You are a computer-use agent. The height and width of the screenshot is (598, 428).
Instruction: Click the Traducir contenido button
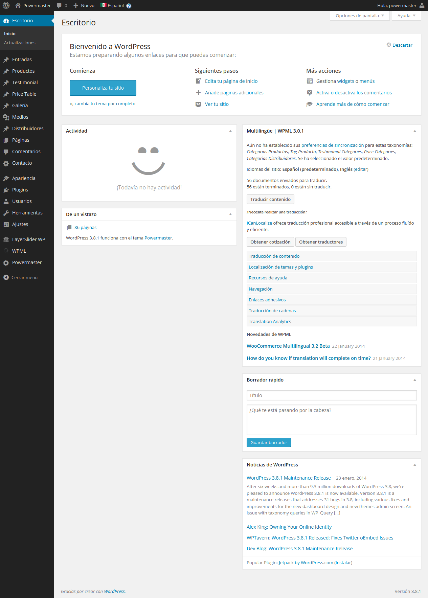coord(270,199)
